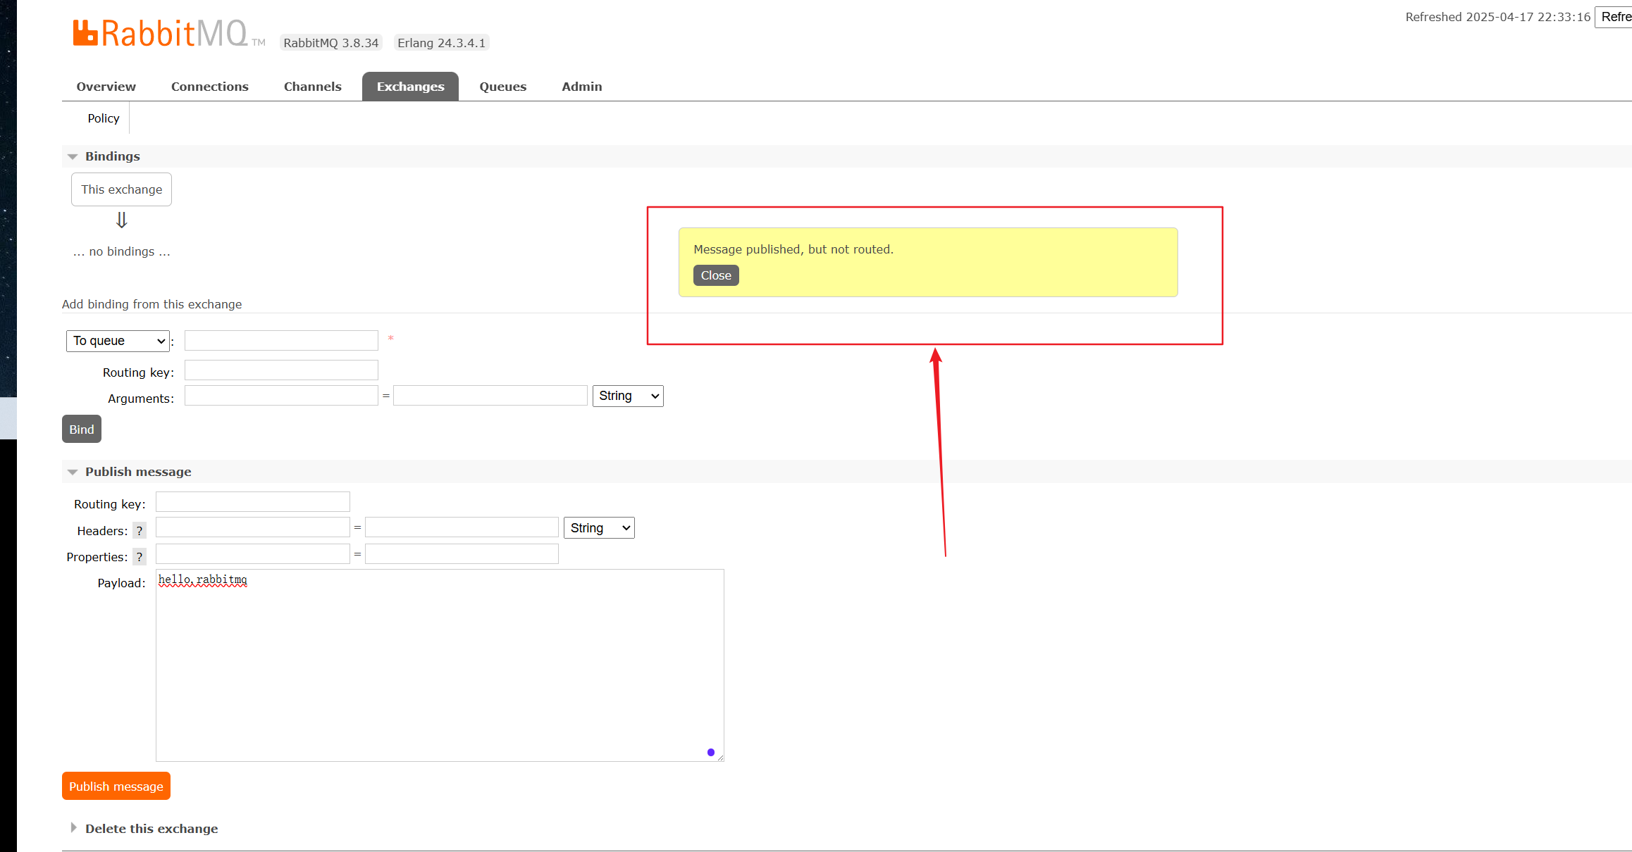
Task: Click the Policy link
Action: click(x=103, y=118)
